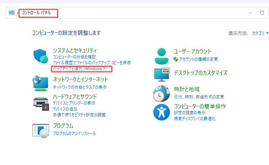Open ユーザー アカウント category
The width and height of the screenshot is (269, 165).
coord(192,51)
